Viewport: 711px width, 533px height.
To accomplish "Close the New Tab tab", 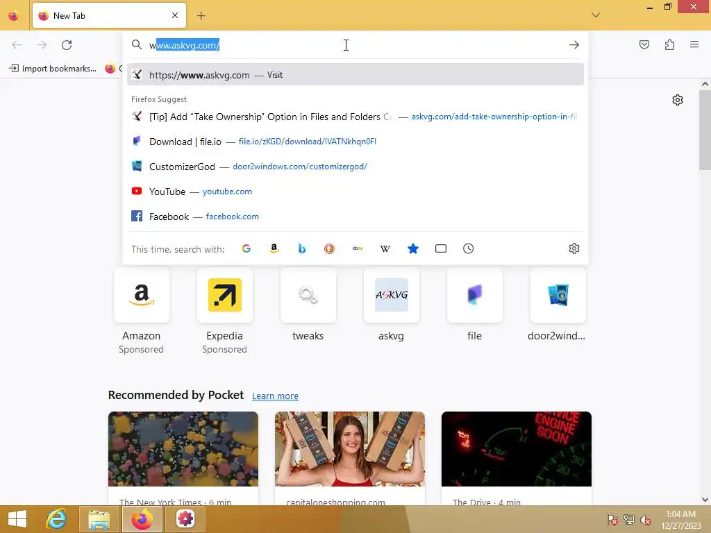I will 175,15.
